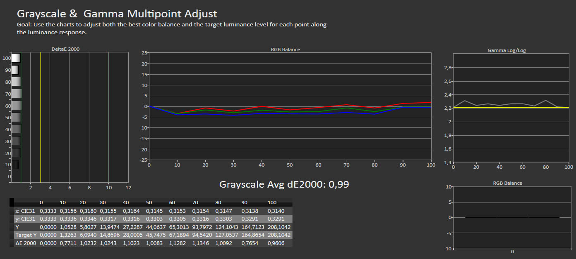Click the 'DeltaE 2000' chart title
This screenshot has height=259, width=576.
(65, 49)
